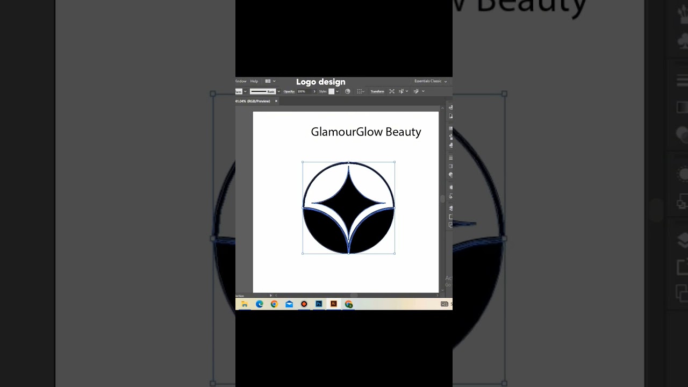Click the Opacity label link
Screen dimensions: 688x387
point(289,91)
